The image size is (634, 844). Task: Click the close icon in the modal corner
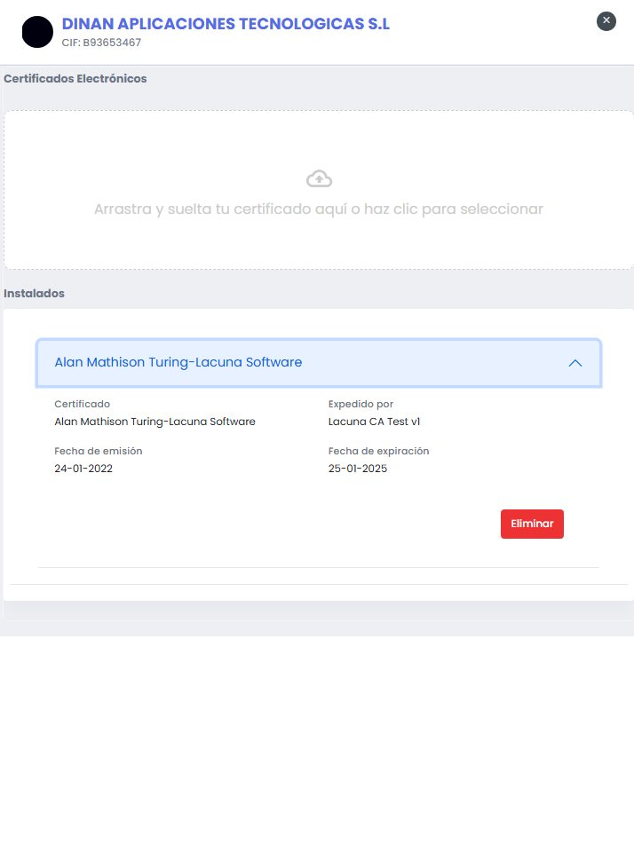(606, 21)
